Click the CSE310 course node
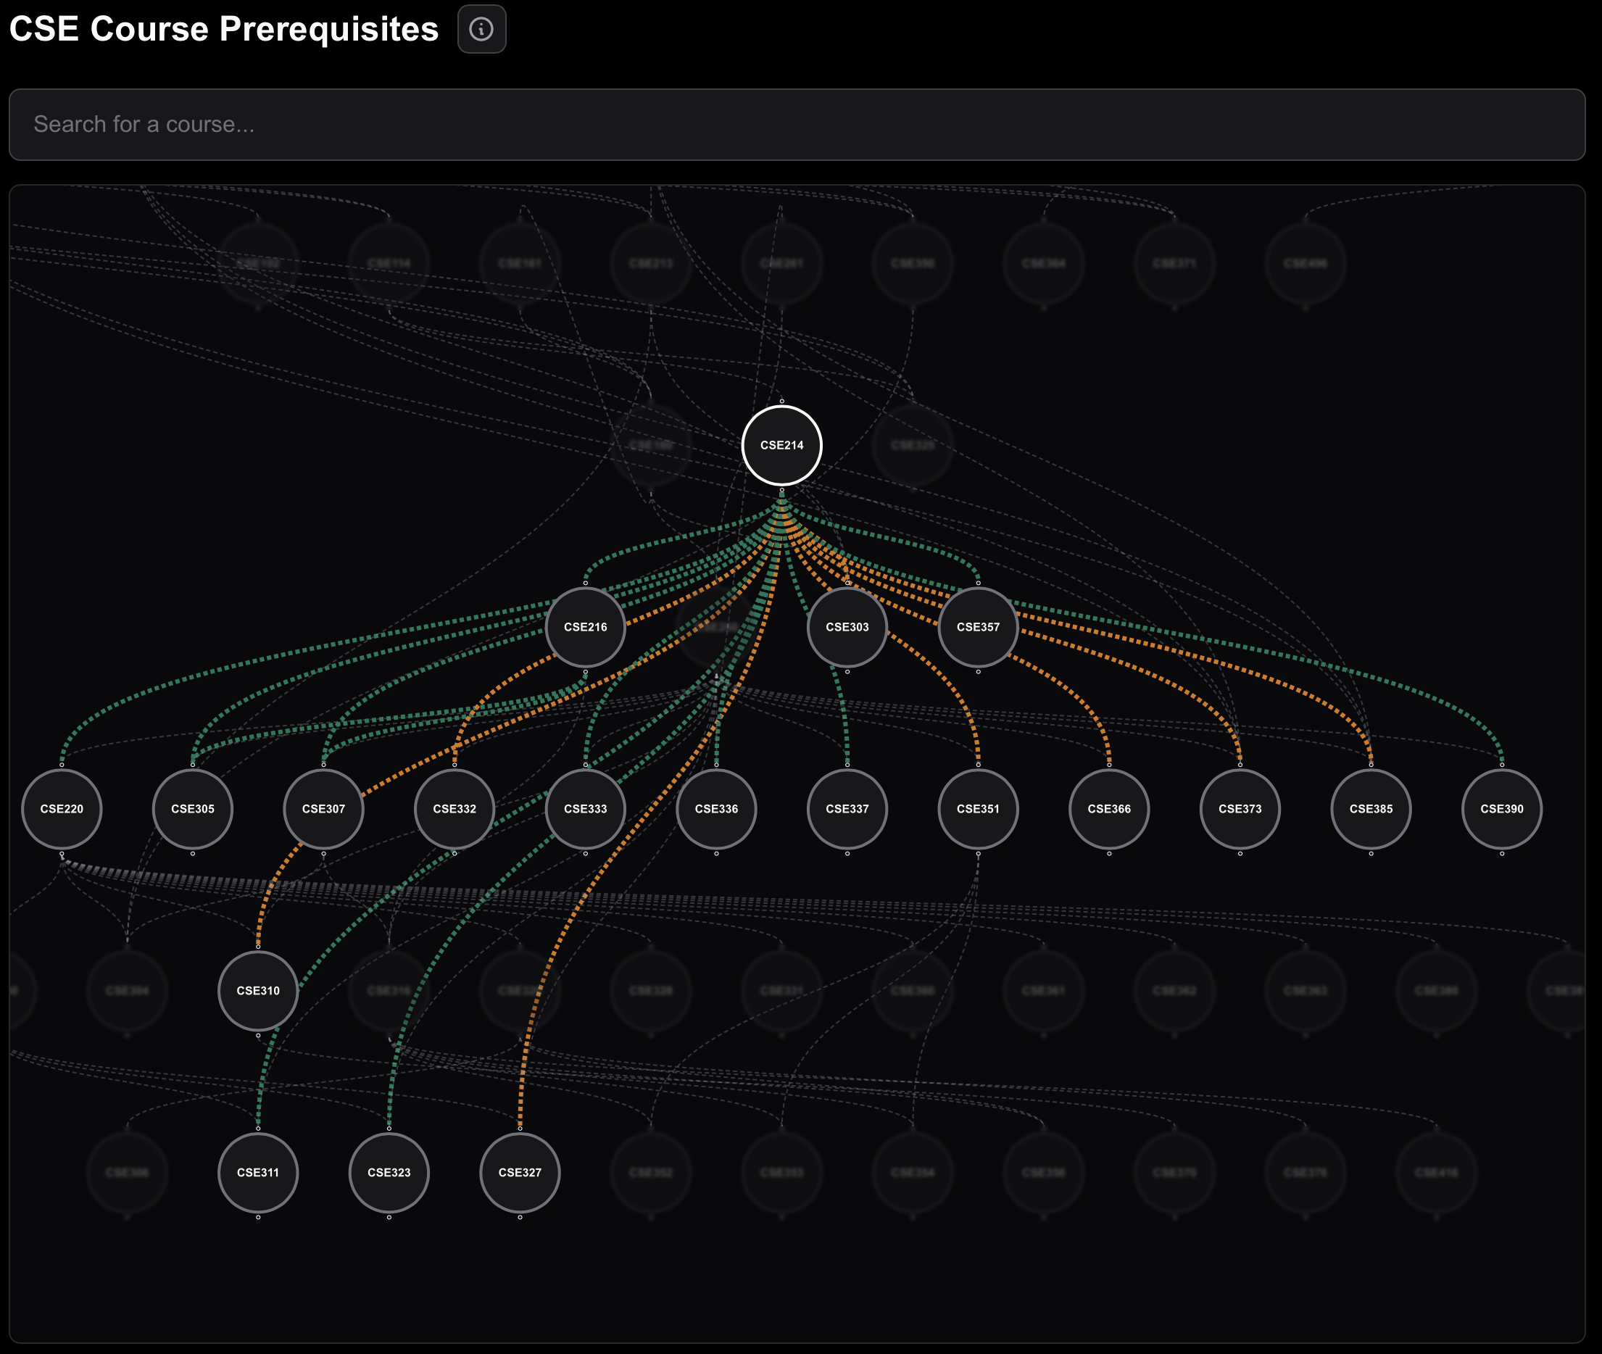The image size is (1602, 1354). click(x=258, y=991)
